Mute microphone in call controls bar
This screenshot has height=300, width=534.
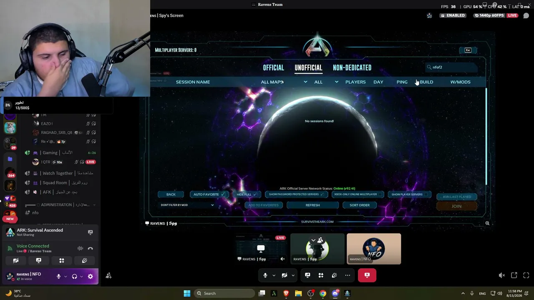coord(265,275)
